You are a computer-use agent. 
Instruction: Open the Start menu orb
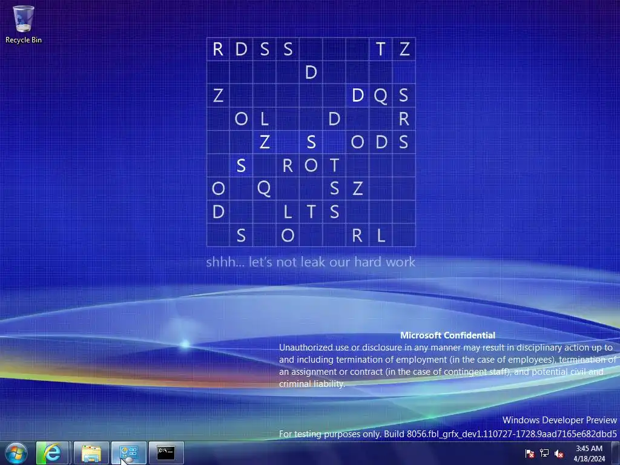[x=16, y=453]
